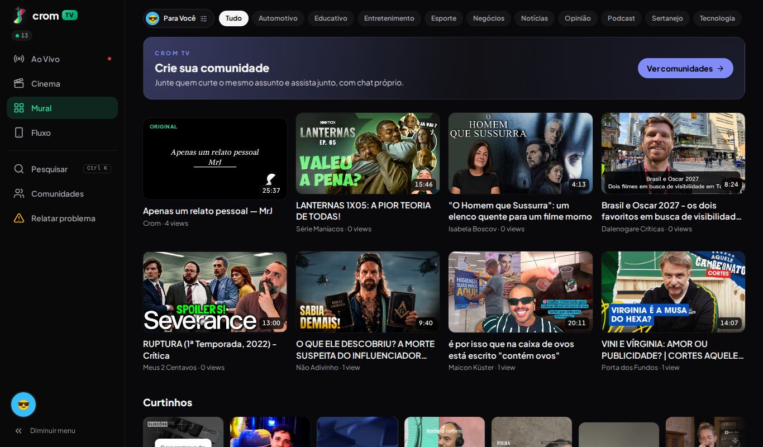Open the sunglasses emoji profile avatar
The image size is (763, 447).
pos(23,405)
